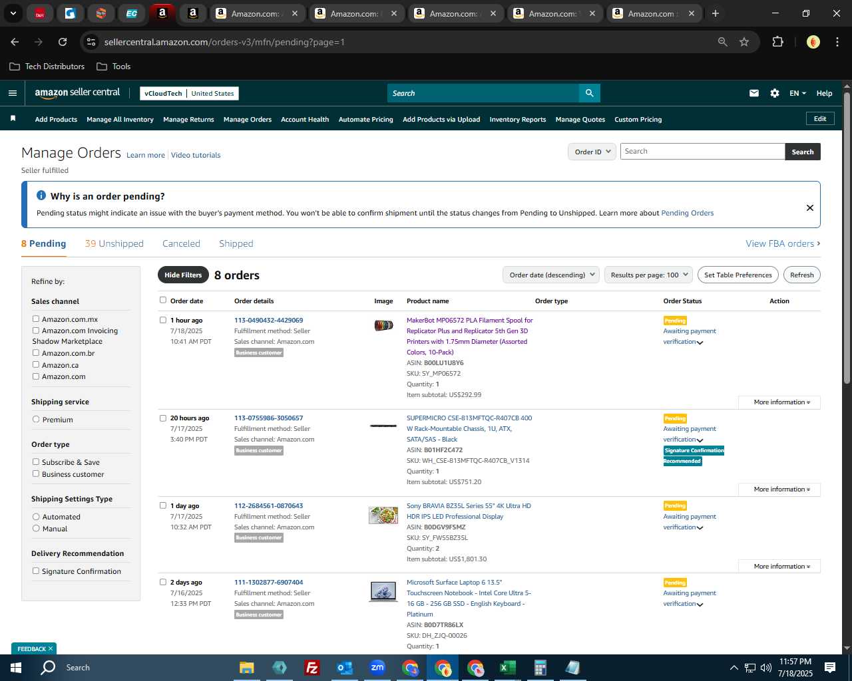Check the Business customer order type filter
The width and height of the screenshot is (852, 681).
36,474
